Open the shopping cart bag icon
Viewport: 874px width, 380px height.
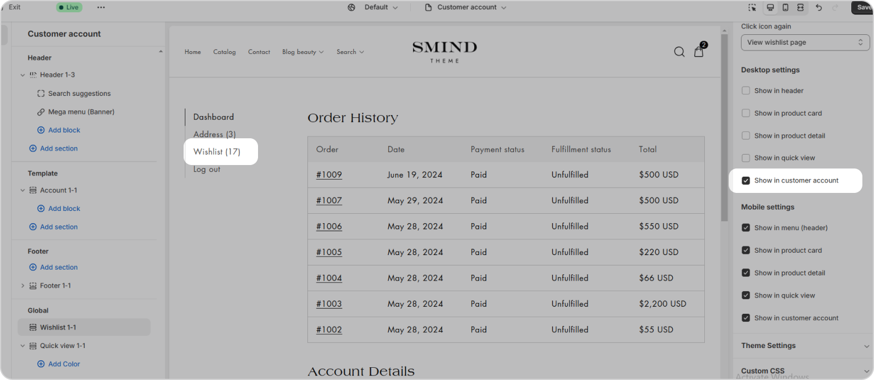[x=699, y=52]
